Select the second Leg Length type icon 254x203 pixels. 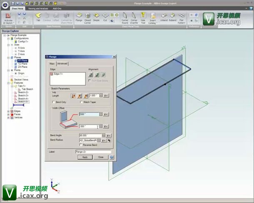coord(80,96)
